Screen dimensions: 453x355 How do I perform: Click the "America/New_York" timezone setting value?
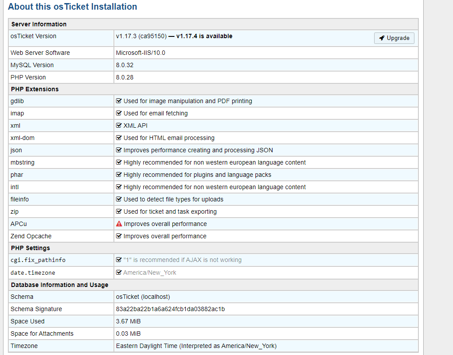click(x=150, y=273)
